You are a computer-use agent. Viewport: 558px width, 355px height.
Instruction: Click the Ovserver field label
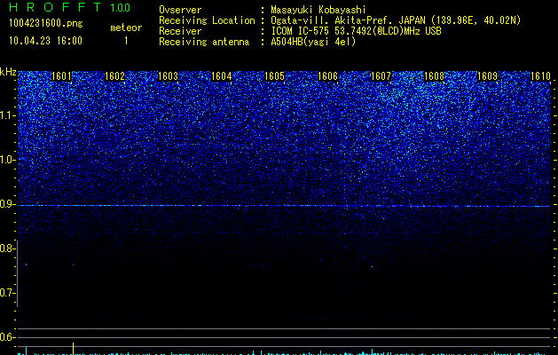tap(180, 10)
